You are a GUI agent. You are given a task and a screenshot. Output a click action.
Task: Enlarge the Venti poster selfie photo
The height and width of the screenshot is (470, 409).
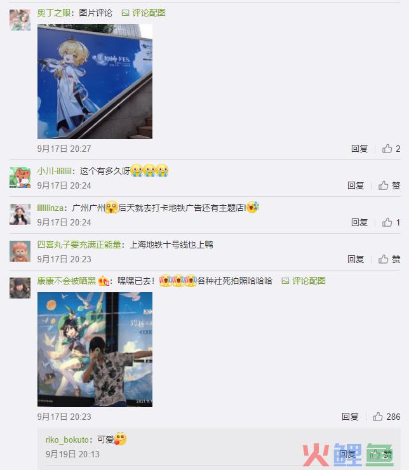tap(95, 349)
